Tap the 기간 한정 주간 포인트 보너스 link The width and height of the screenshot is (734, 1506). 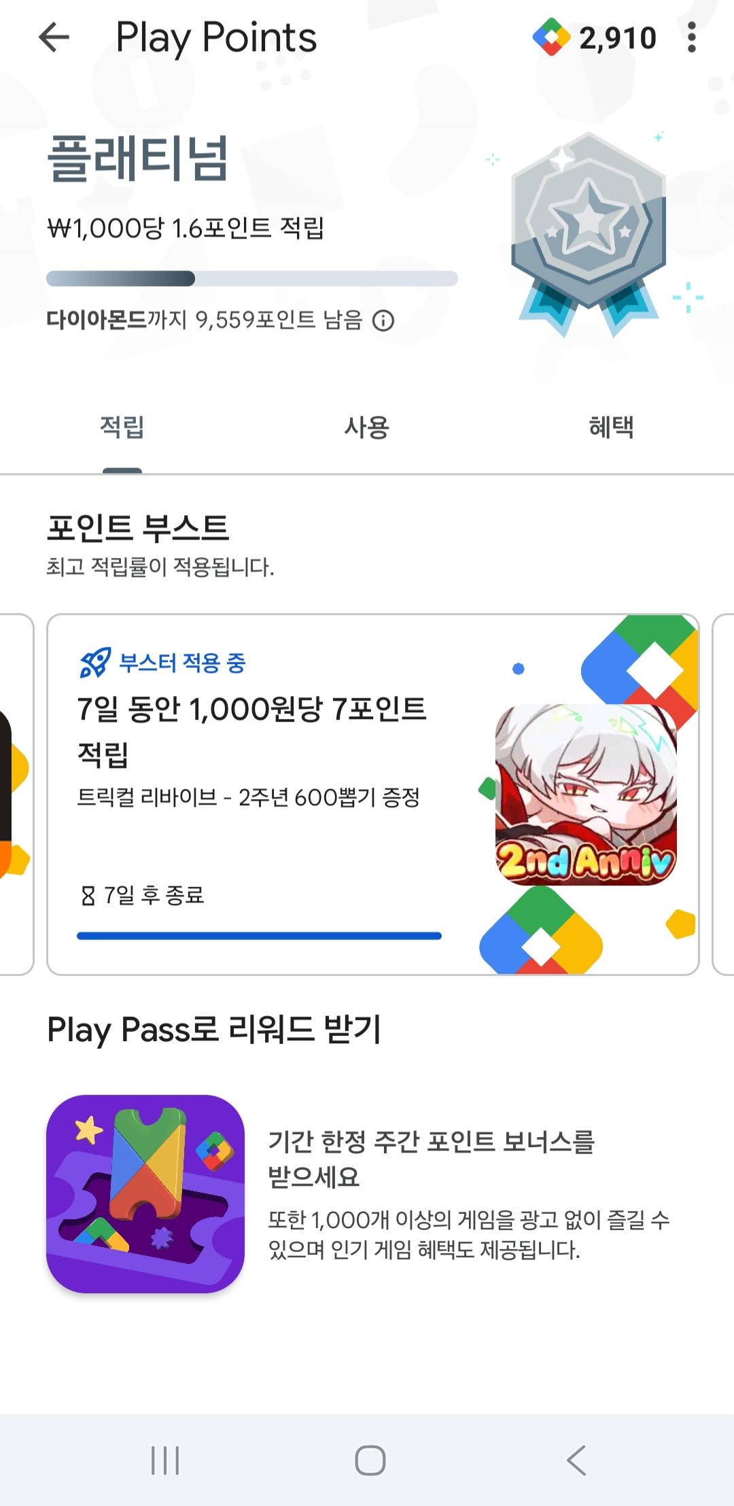431,1159
